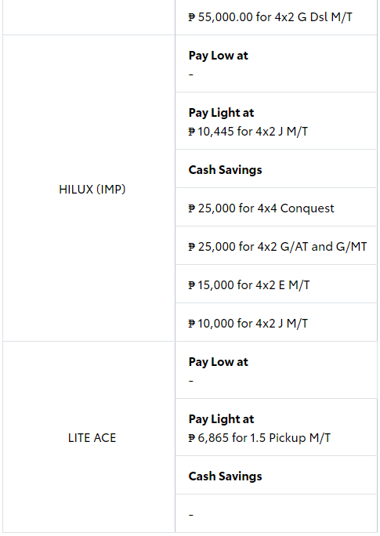Click the Hilux Cash Savings heading
The width and height of the screenshot is (380, 536).
coord(225,170)
